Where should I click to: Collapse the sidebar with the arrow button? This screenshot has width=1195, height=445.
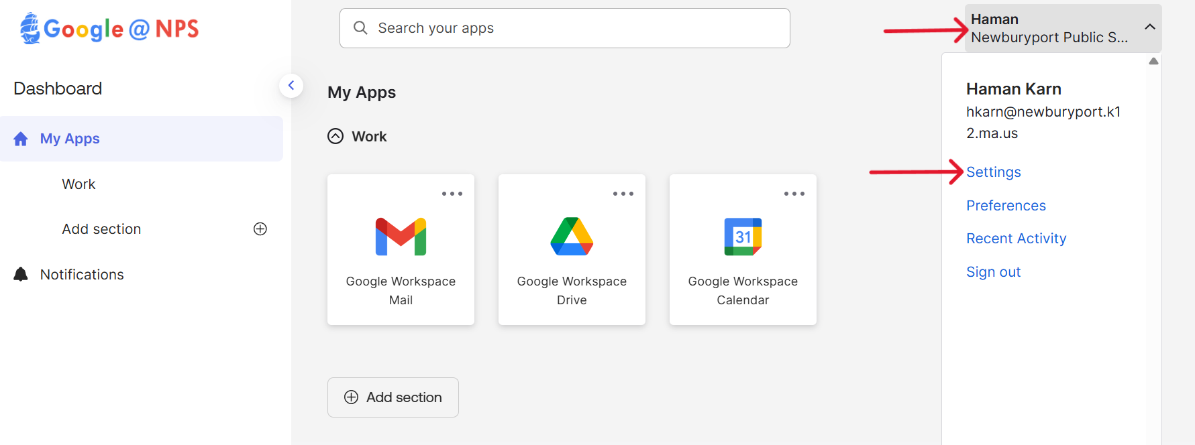(x=291, y=86)
